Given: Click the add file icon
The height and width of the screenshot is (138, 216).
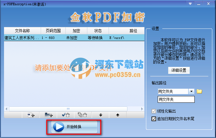Looking at the screenshot, I should [x=31, y=115].
